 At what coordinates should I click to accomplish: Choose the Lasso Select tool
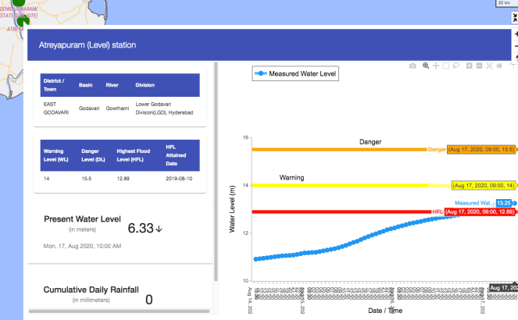click(x=455, y=66)
